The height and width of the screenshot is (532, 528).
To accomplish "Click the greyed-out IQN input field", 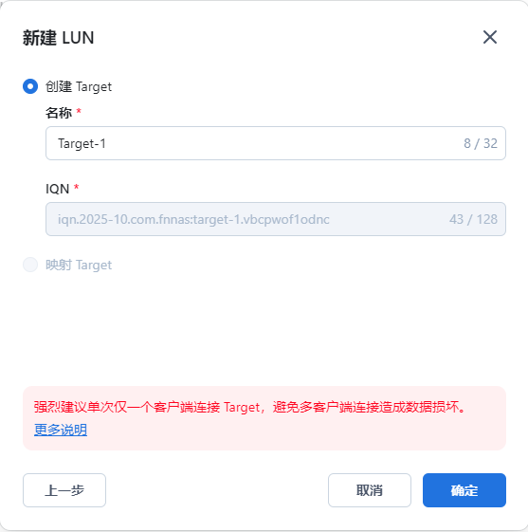I will 276,219.
